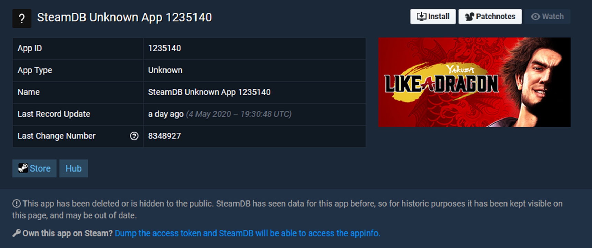This screenshot has height=248, width=592.
Task: Open the Patchnotes page
Action: pyautogui.click(x=490, y=17)
